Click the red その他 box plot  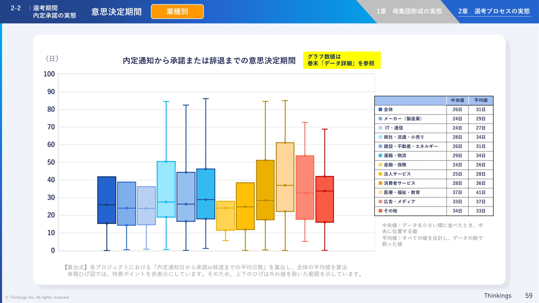[325, 199]
